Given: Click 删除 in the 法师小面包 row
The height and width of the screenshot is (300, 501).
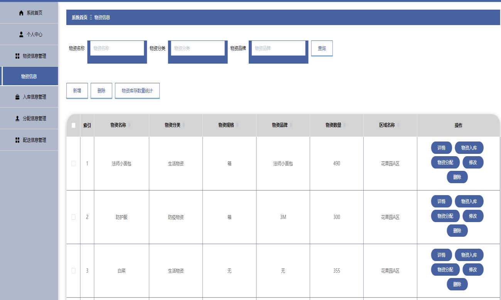Looking at the screenshot, I should pyautogui.click(x=457, y=177).
